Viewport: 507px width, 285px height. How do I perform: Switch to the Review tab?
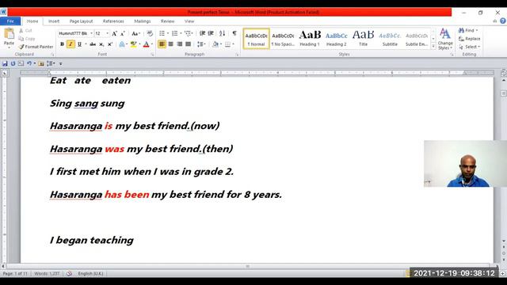[x=167, y=21]
